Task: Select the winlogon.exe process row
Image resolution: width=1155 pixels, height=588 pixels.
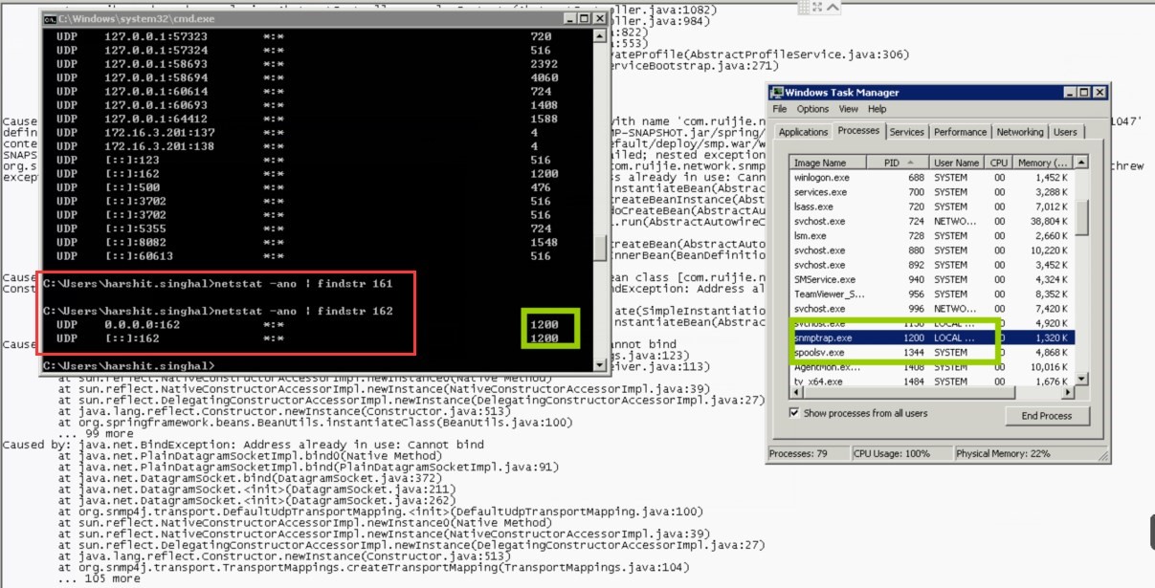Action: point(932,178)
